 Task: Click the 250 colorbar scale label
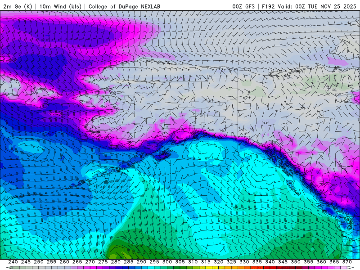pos(39,262)
